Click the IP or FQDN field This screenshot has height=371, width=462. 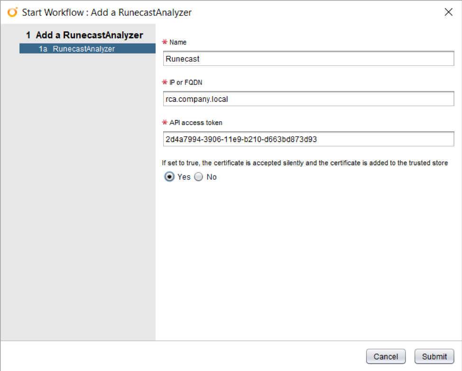308,99
